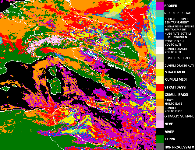This screenshot has height=150, width=195.
Task: Click the red STRATI BASSI swatch
Action: pyautogui.click(x=160, y=87)
